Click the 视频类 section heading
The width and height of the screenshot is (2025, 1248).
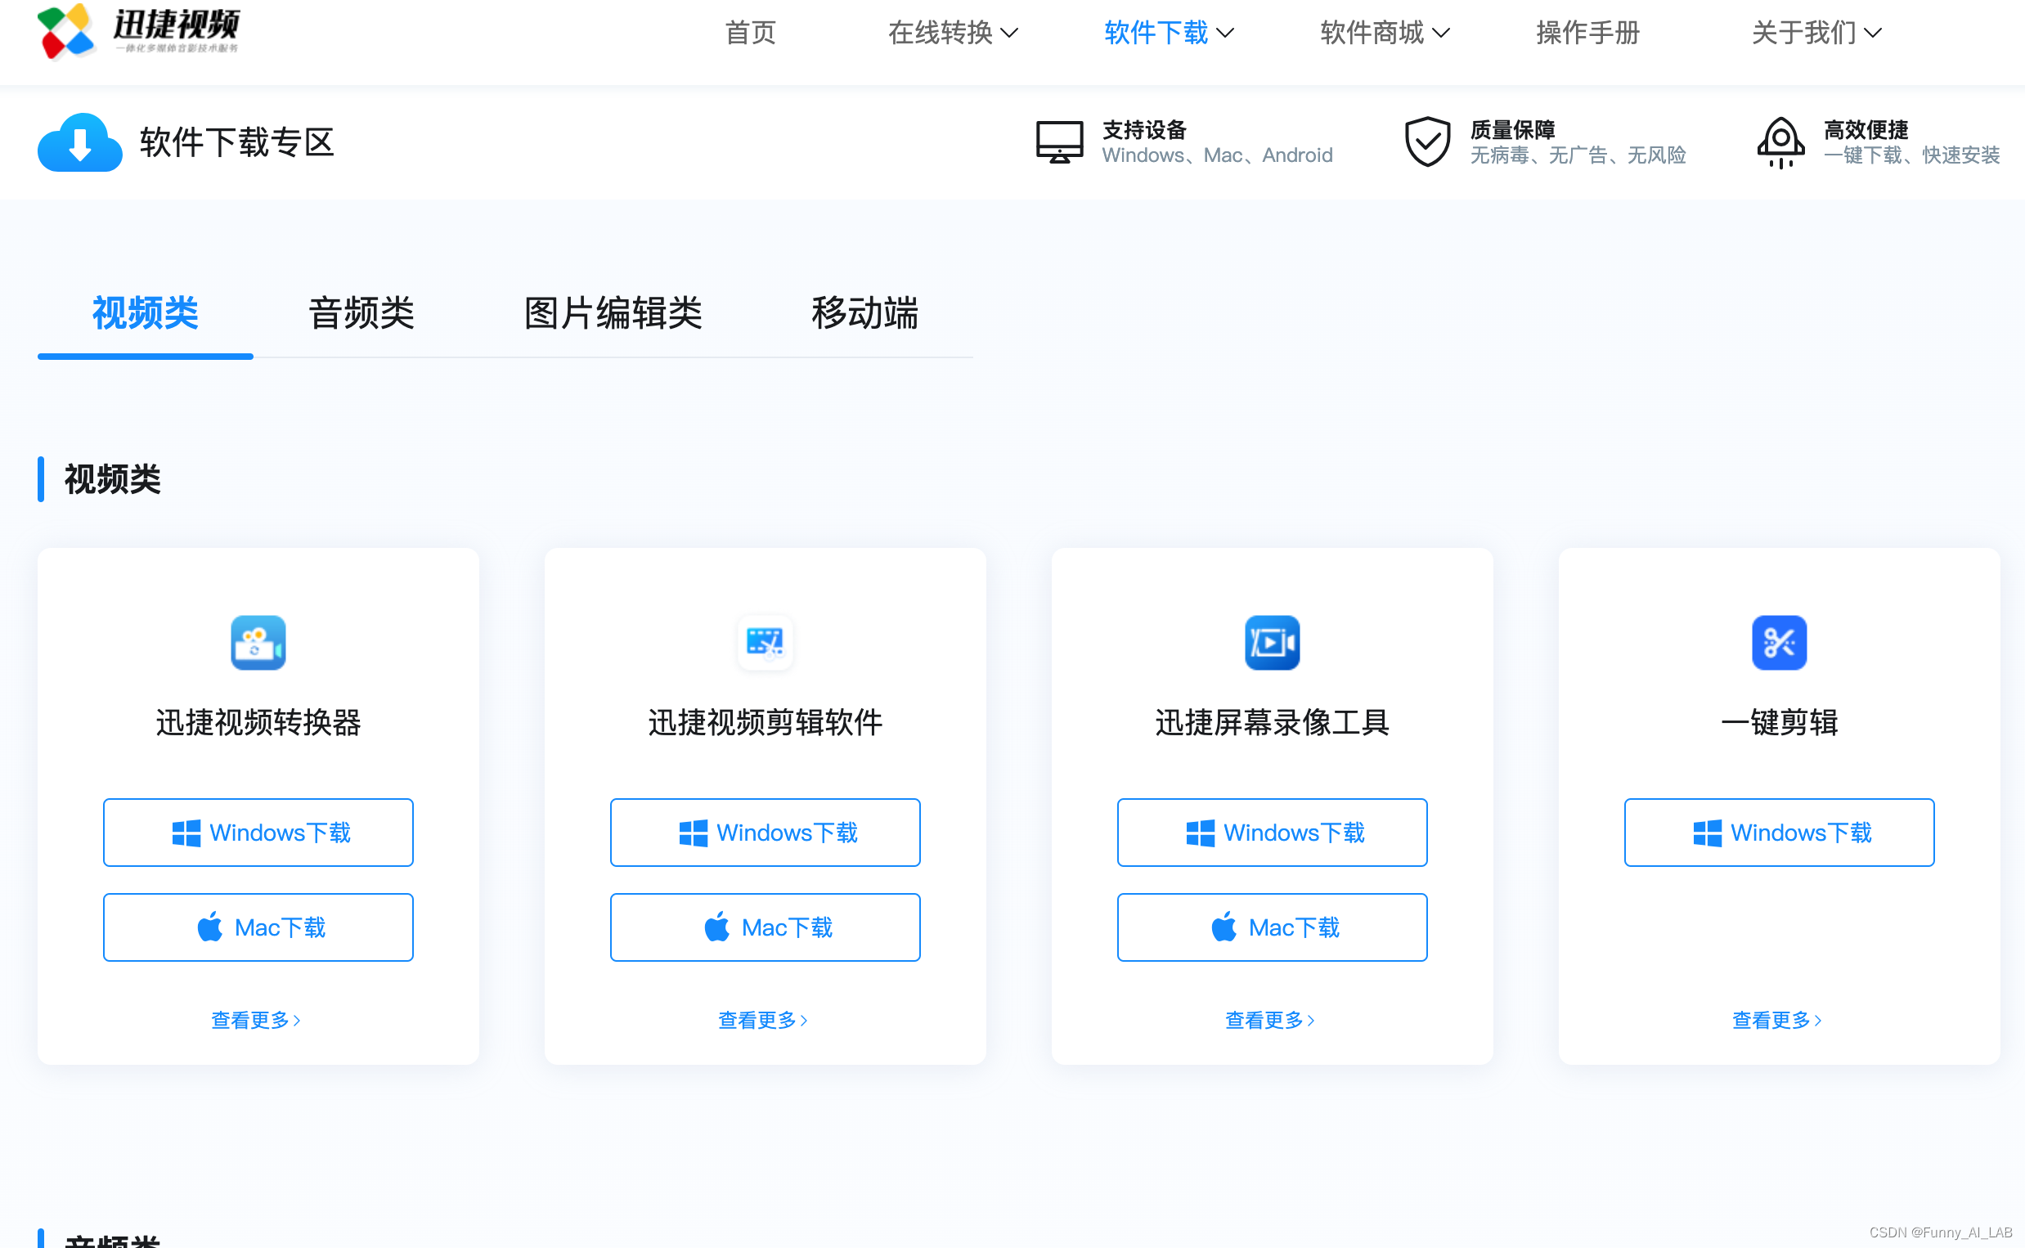112,479
